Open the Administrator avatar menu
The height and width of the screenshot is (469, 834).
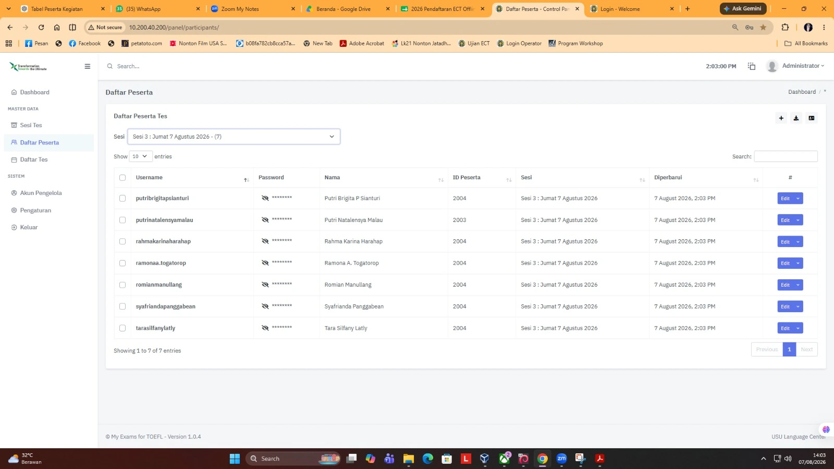[795, 66]
